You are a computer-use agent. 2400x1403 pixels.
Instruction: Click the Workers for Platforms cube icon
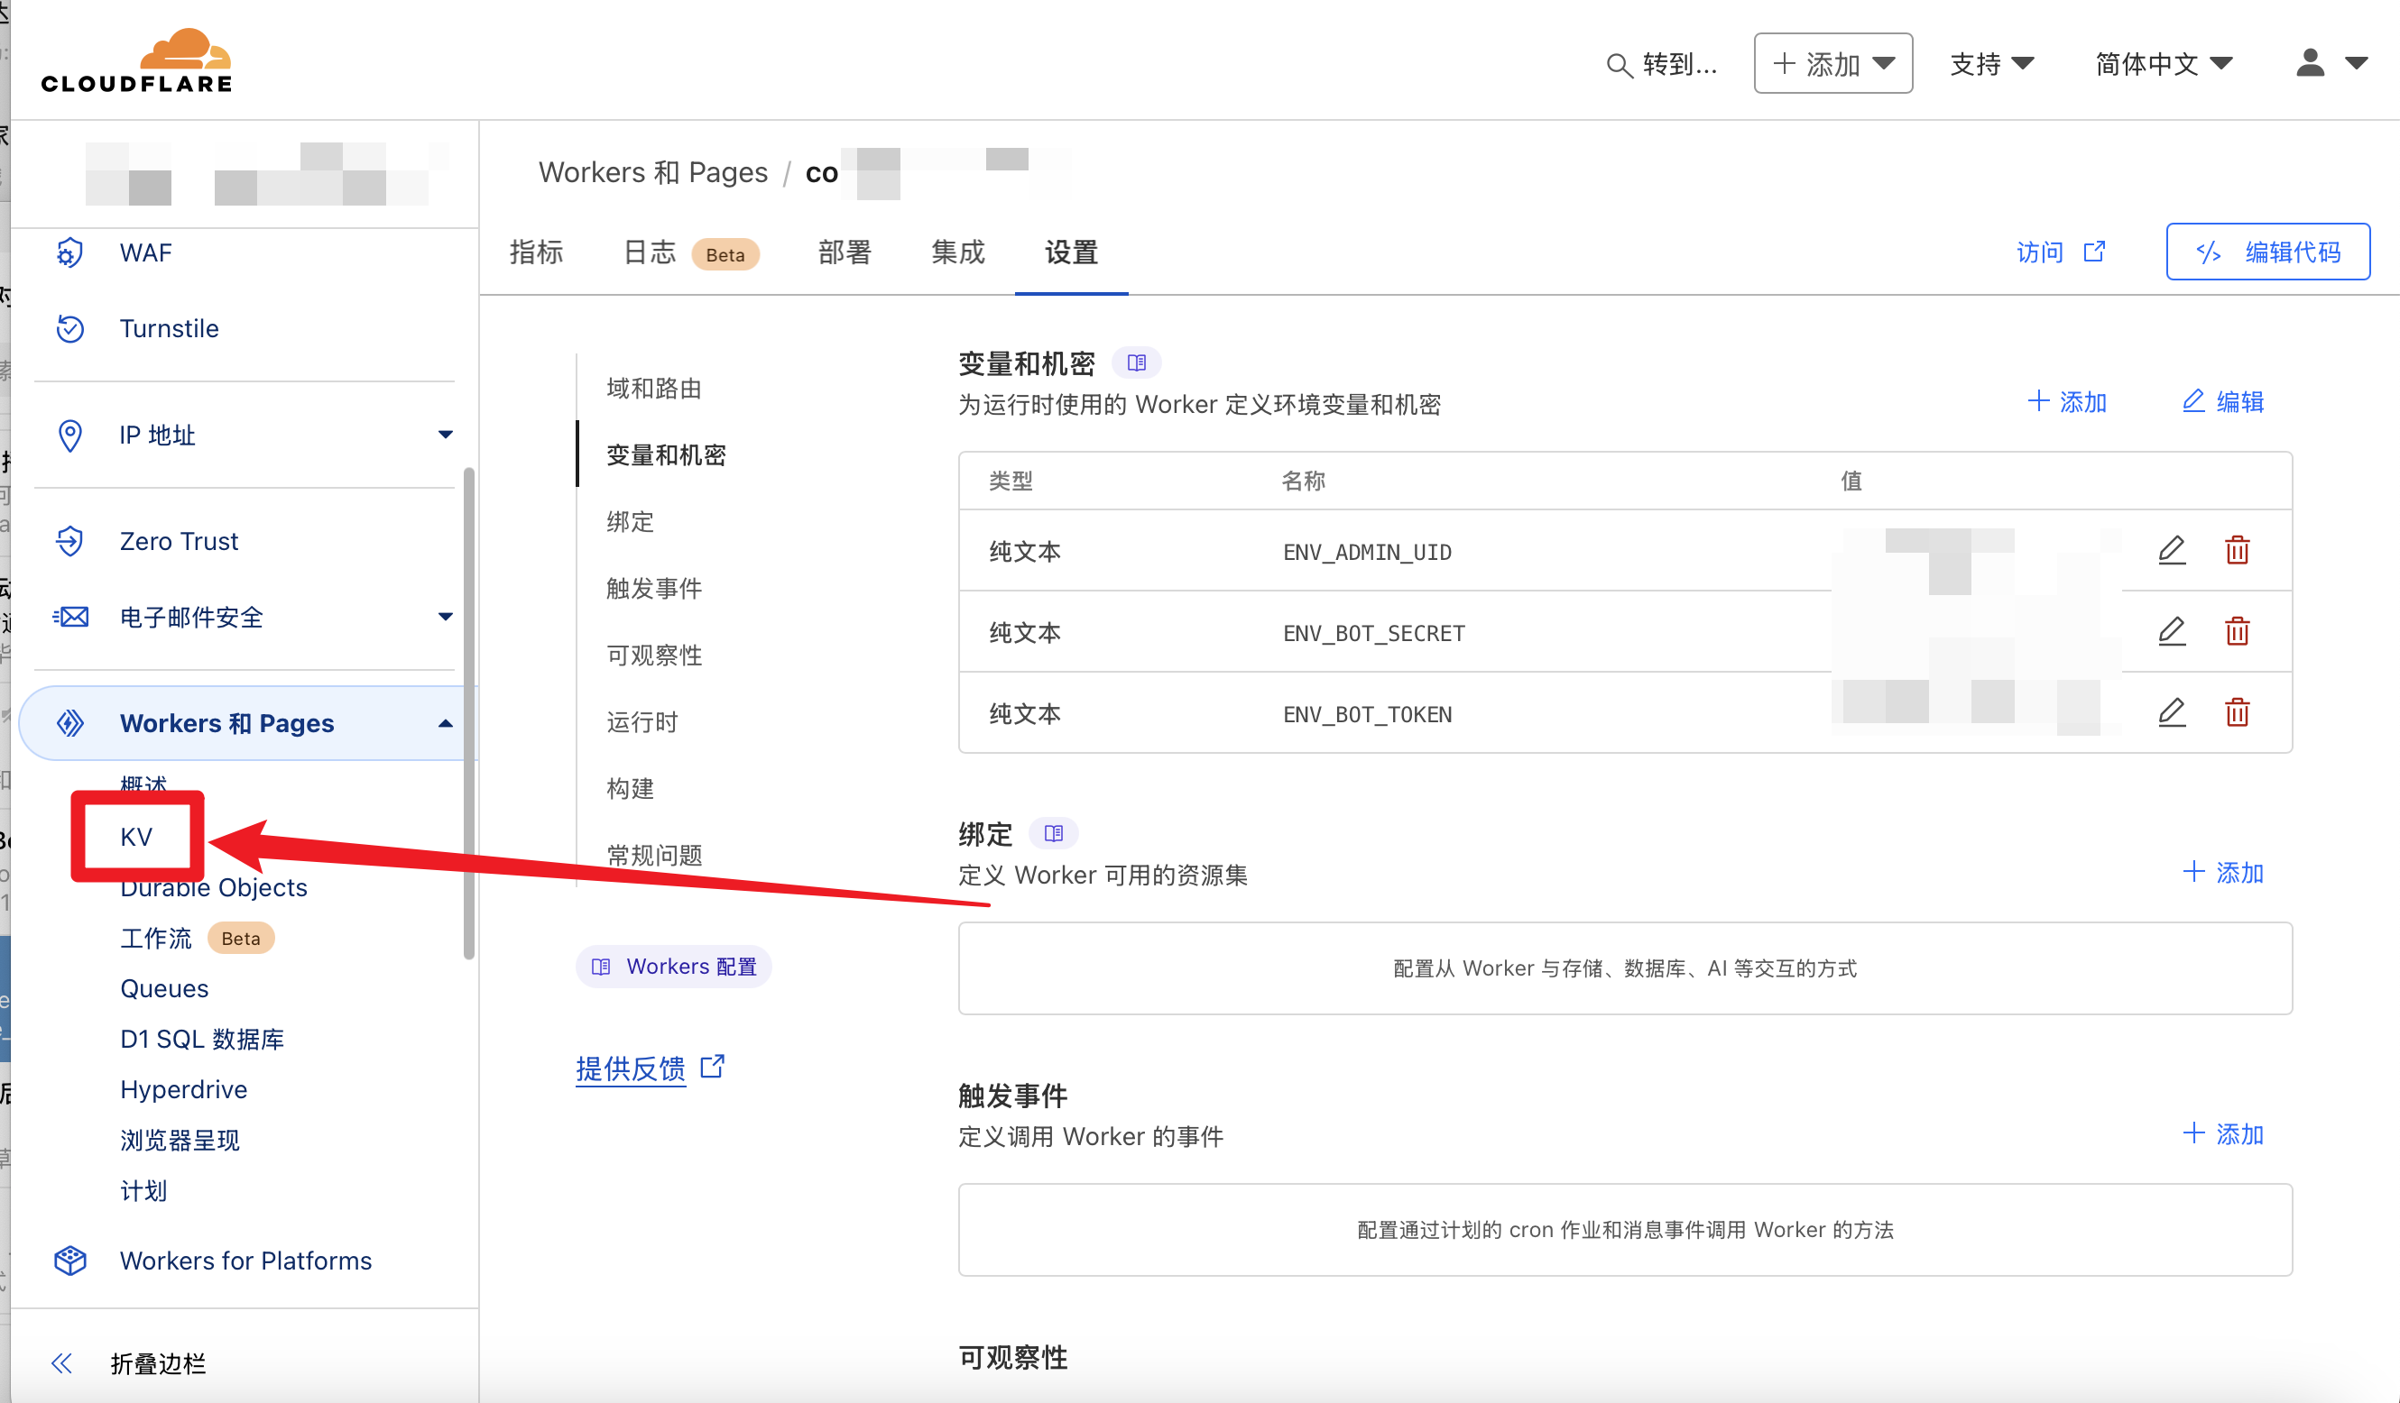(x=69, y=1261)
